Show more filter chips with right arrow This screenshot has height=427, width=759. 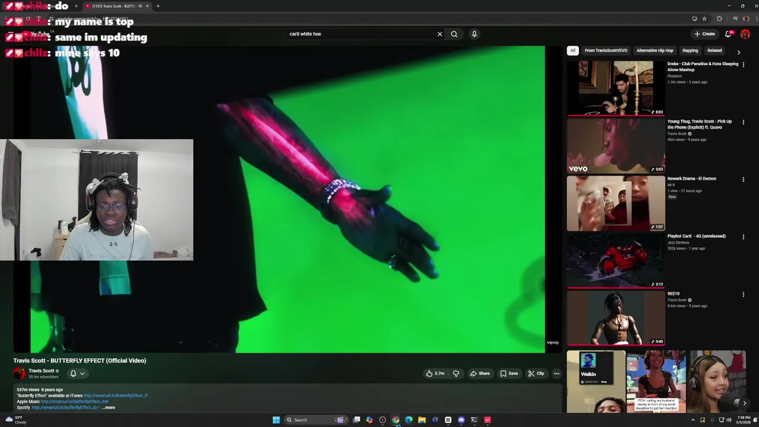738,52
